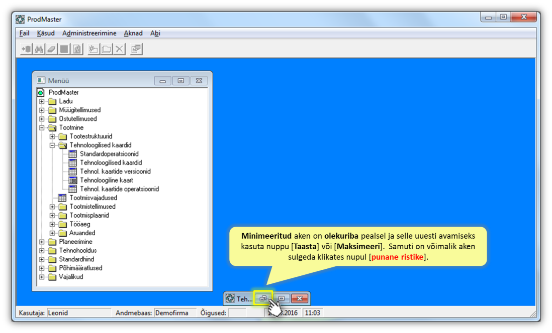Screen dimensions: 552x333
Task: Expand the Tööaeg node
Action: tap(52, 224)
